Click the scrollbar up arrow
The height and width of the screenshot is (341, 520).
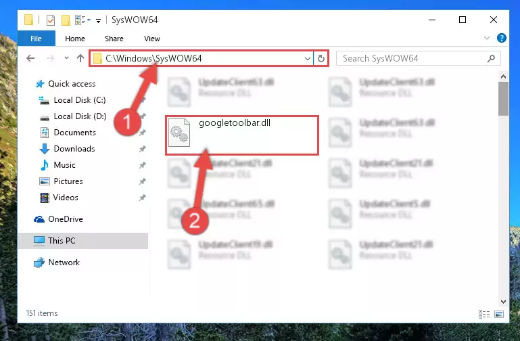click(503, 76)
